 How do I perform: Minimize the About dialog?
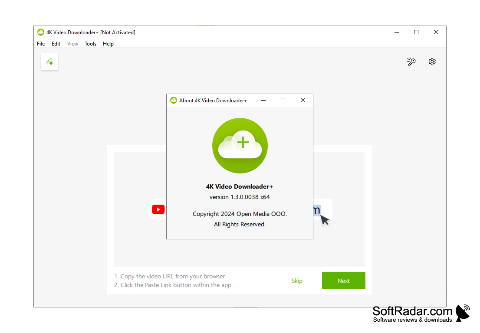263,100
